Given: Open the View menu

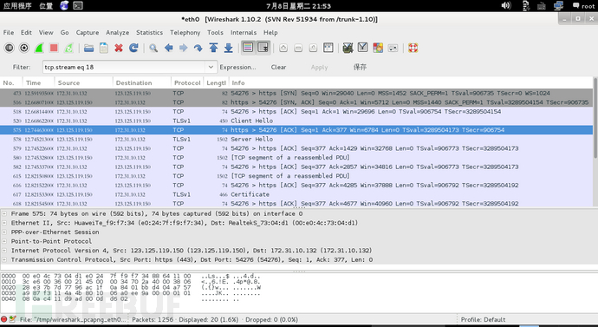Looking at the screenshot, I should tap(46, 32).
